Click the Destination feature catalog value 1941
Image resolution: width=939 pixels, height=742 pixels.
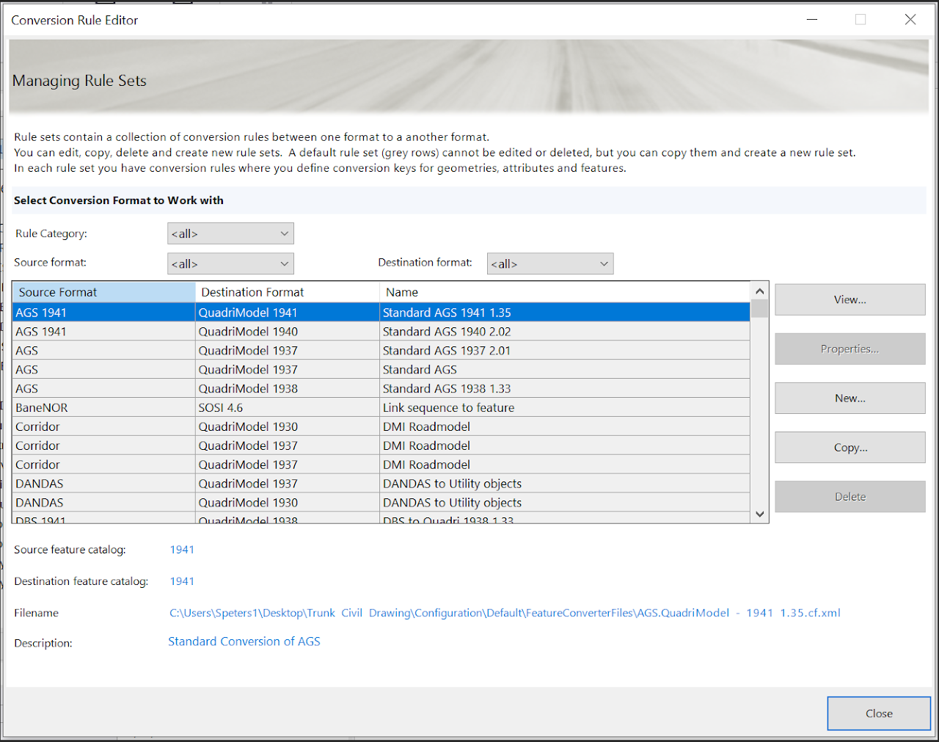click(182, 581)
